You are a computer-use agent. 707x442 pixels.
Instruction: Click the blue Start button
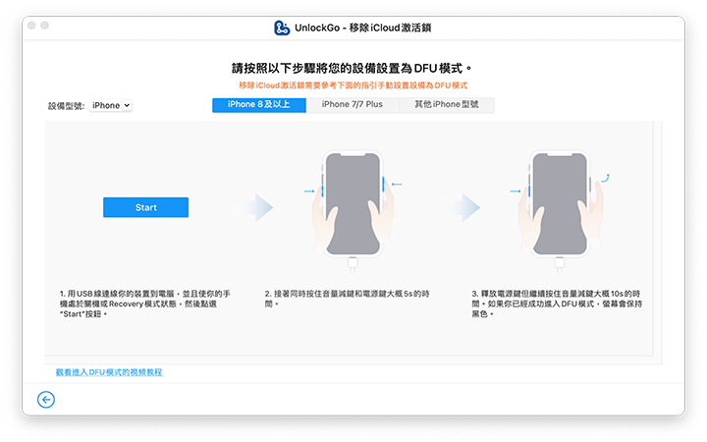[145, 207]
